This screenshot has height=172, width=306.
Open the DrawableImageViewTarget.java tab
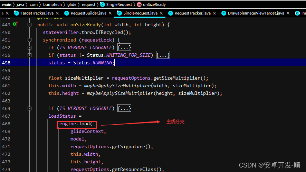point(256,13)
